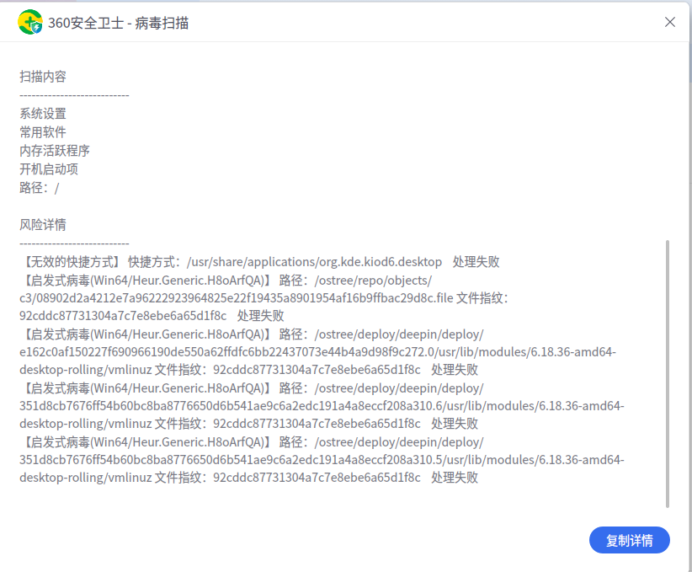
Task: Click the 路径：/ line
Action: pos(39,188)
